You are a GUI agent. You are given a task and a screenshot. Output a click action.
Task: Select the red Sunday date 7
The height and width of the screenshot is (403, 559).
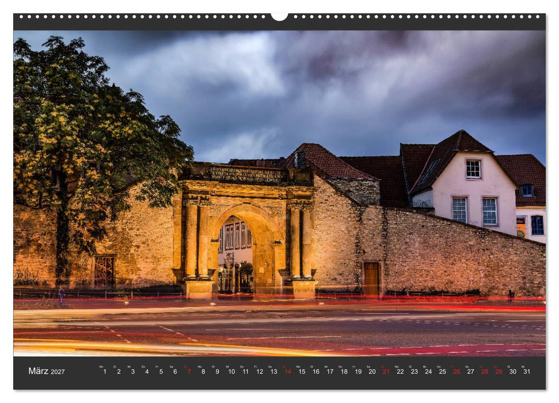pos(189,371)
